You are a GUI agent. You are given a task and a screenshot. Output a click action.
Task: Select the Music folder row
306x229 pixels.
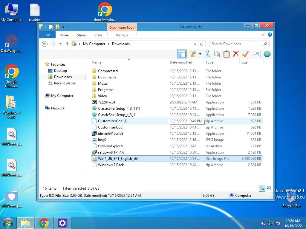click(x=176, y=83)
